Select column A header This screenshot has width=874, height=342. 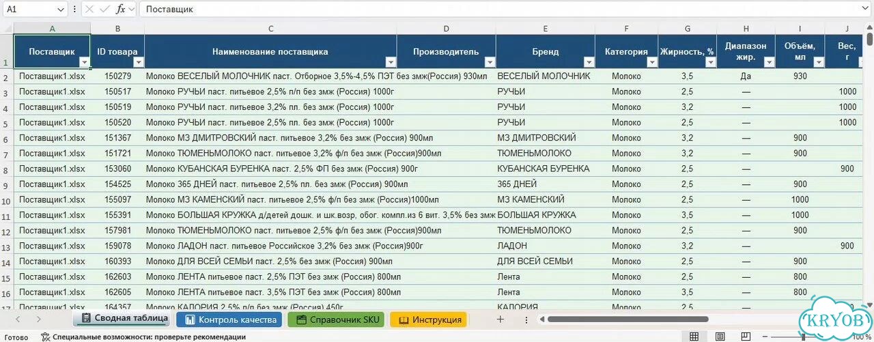(52, 29)
